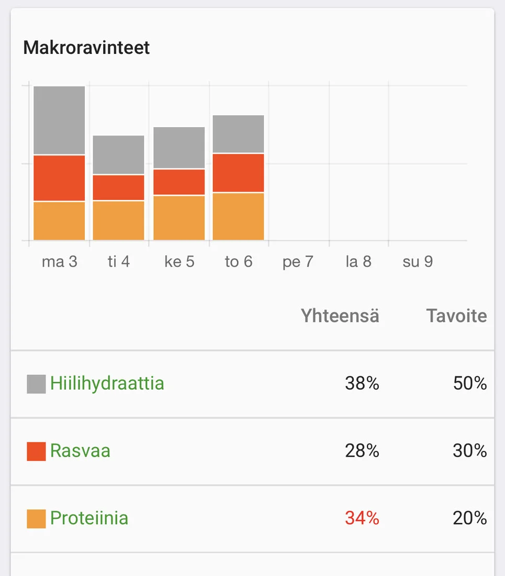Click the red fat bar for to 6
Screen dimensions: 505x576
pos(238,173)
